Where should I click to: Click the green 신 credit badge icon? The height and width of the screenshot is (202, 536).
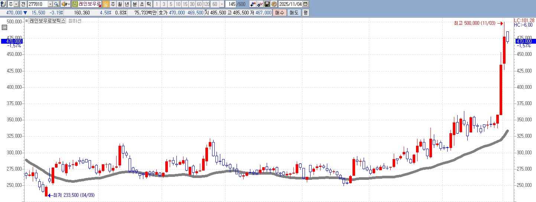click(x=75, y=4)
